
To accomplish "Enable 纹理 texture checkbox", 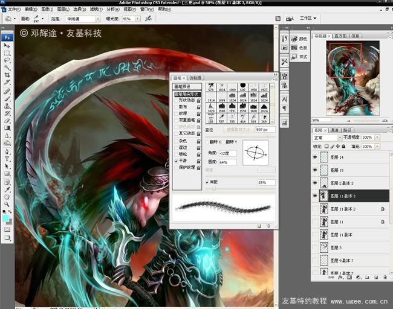I will (x=176, y=114).
